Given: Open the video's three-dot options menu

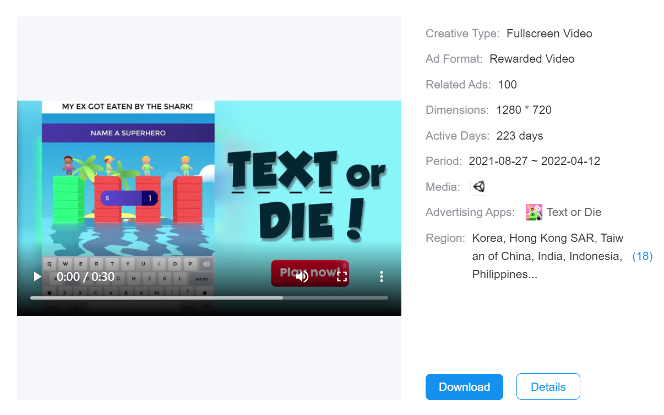Looking at the screenshot, I should click(381, 276).
